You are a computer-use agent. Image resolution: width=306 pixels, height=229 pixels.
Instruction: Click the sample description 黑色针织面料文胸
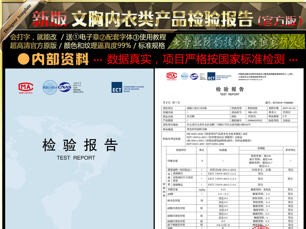(197, 129)
